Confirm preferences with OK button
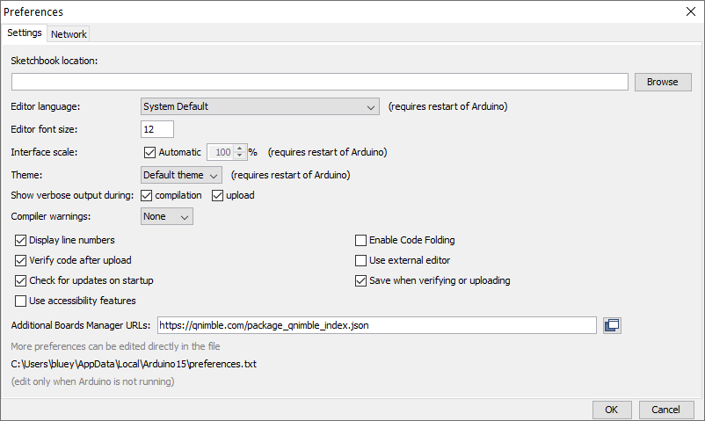The width and height of the screenshot is (705, 421). (612, 410)
